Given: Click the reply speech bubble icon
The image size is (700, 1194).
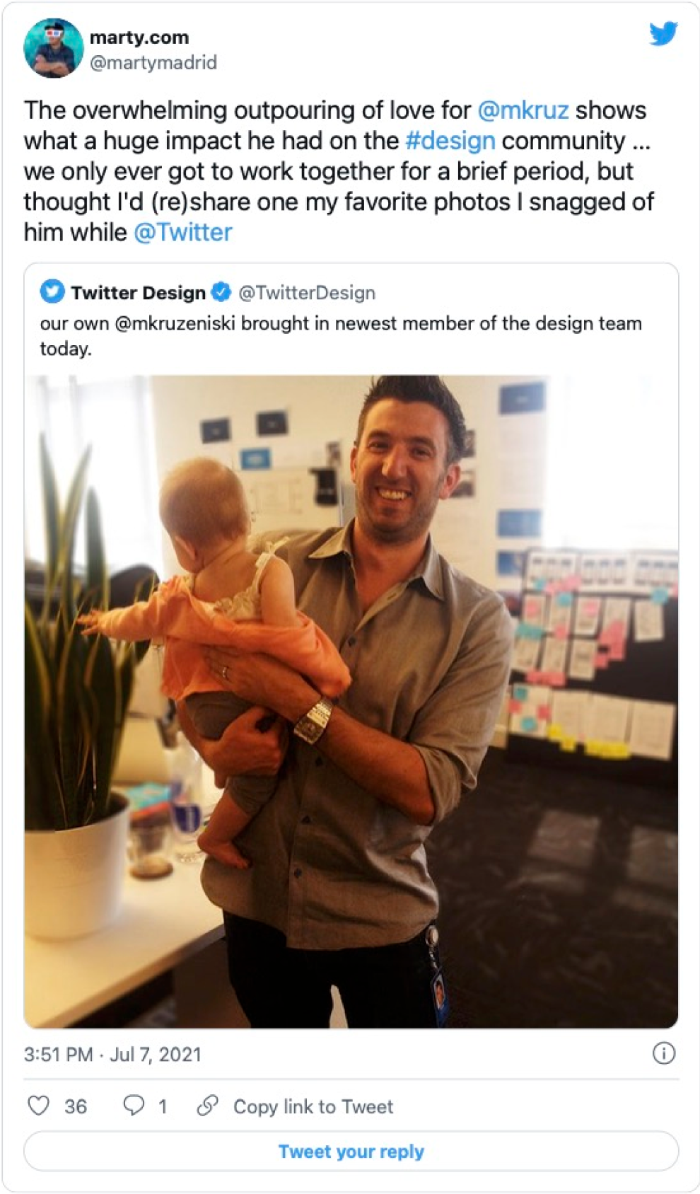Looking at the screenshot, I should [134, 1105].
